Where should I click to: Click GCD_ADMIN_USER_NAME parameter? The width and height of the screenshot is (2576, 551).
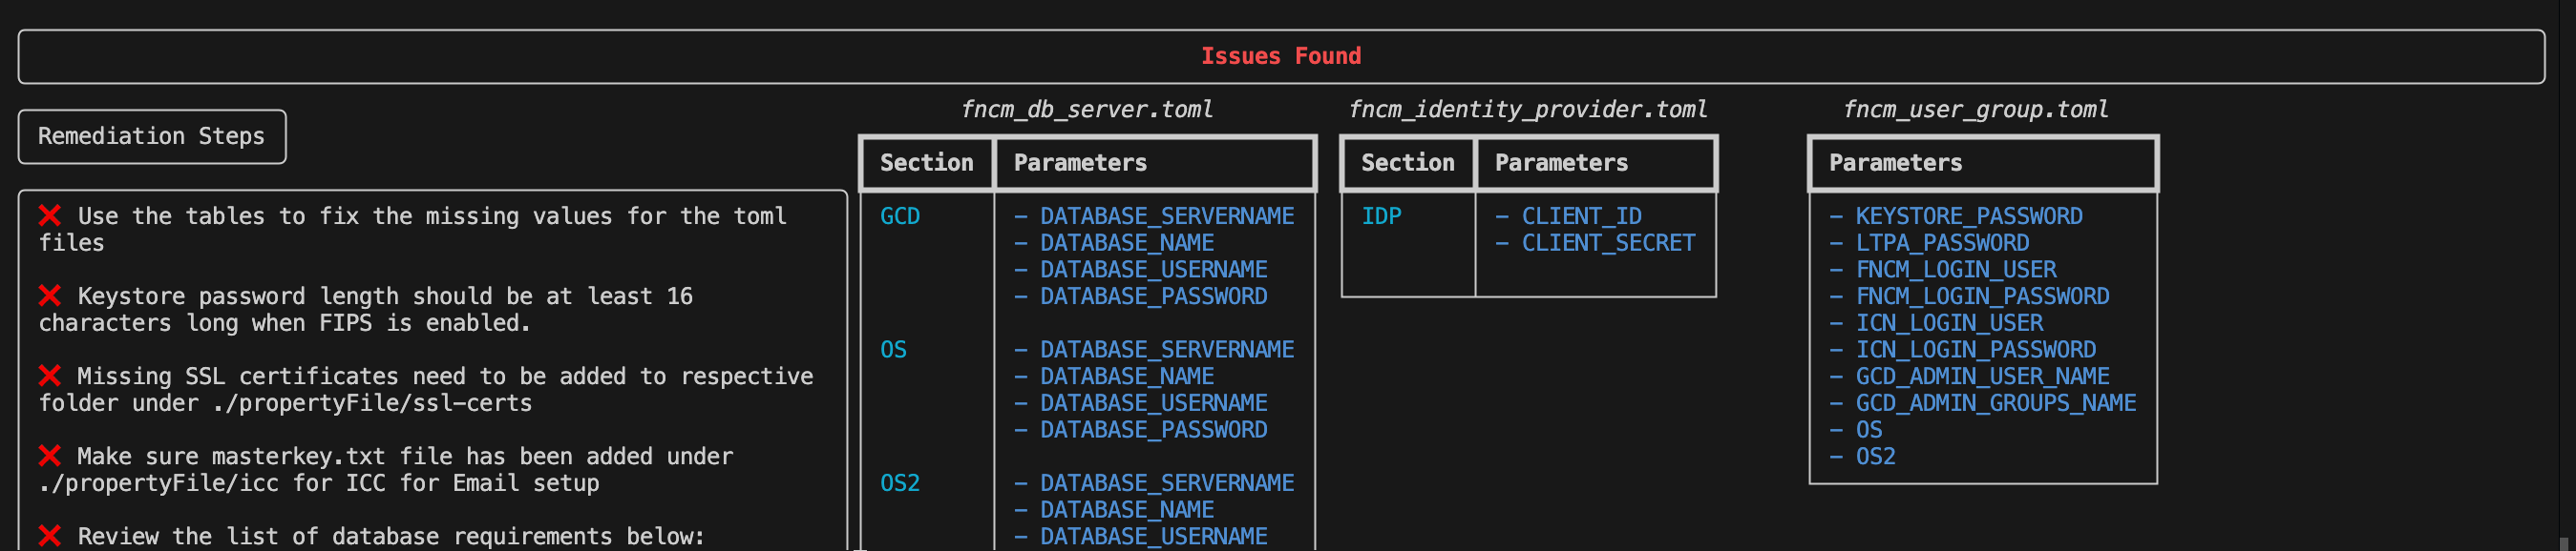click(1982, 377)
